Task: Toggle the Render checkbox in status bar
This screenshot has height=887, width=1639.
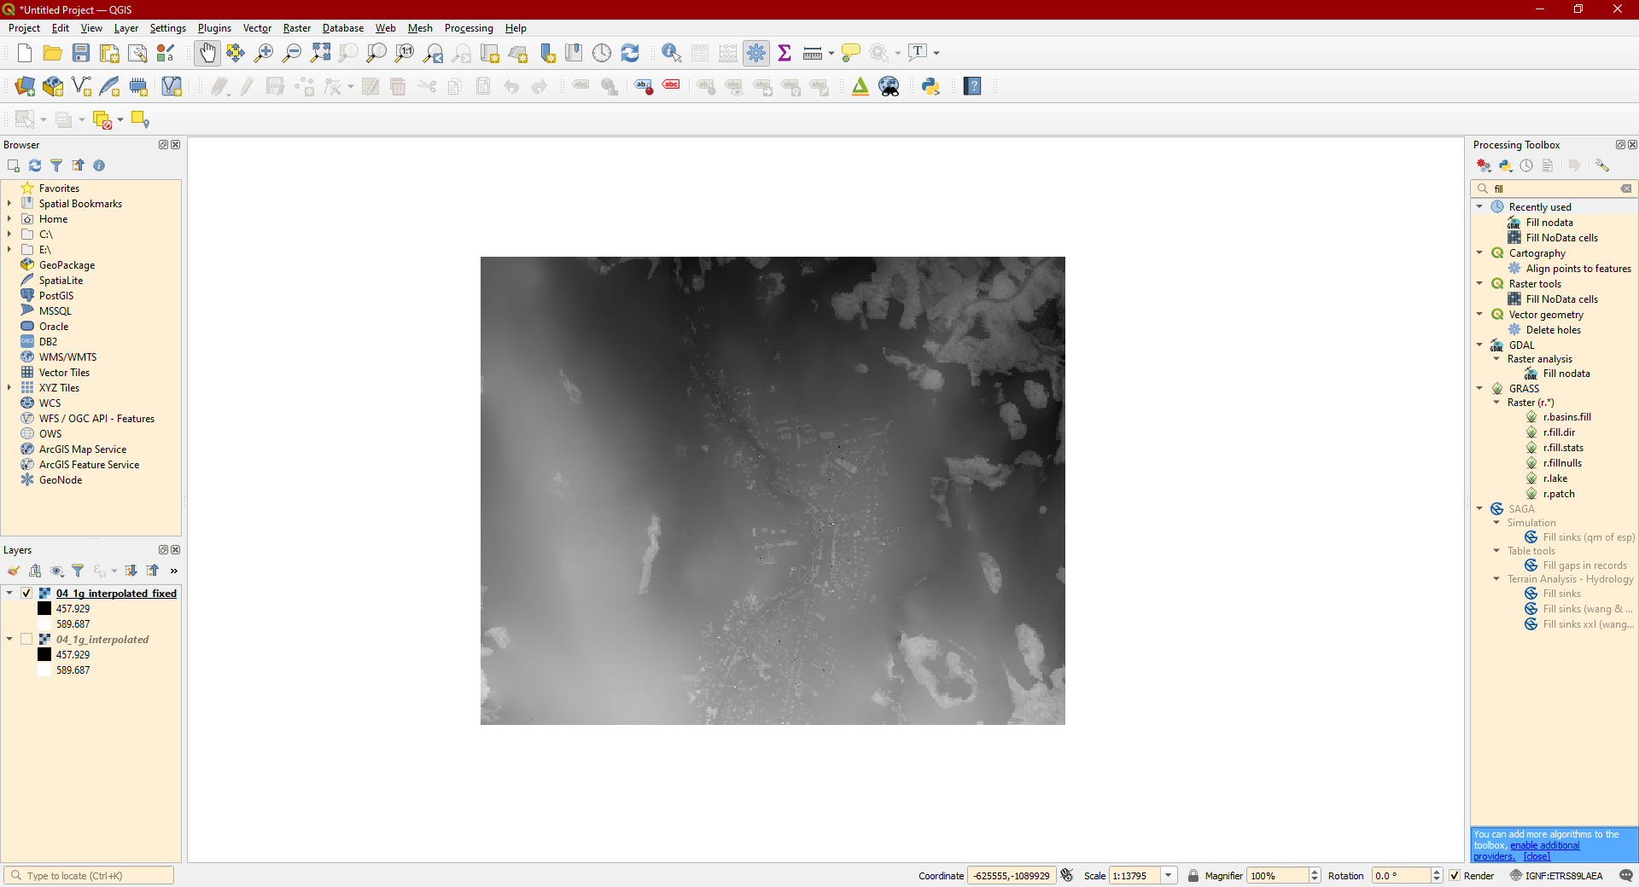Action: point(1455,876)
